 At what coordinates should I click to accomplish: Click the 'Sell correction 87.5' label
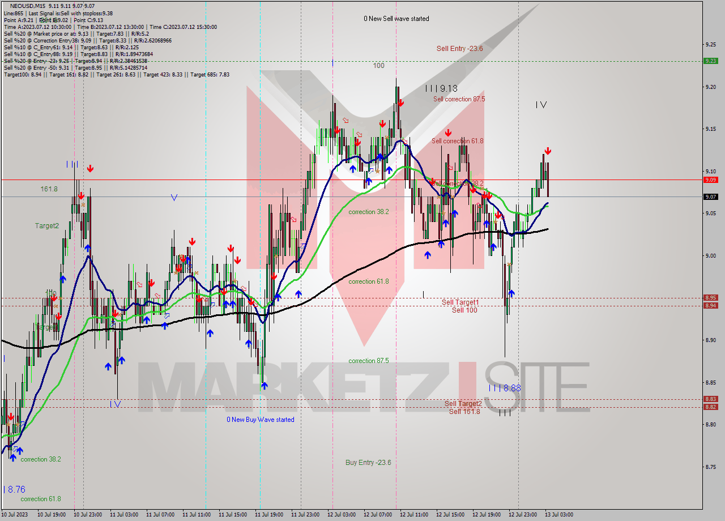click(459, 99)
